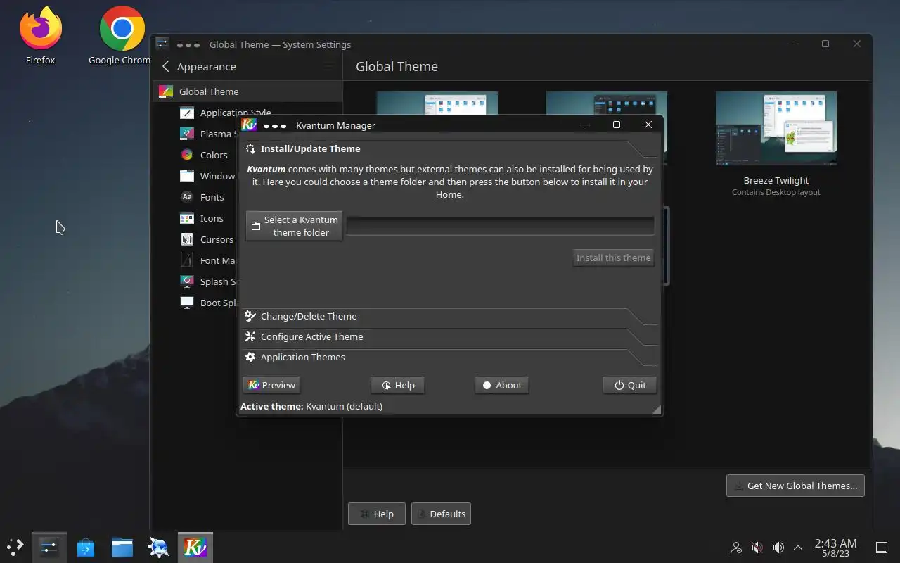Click the Active theme status text
This screenshot has height=563, width=900.
tap(311, 407)
